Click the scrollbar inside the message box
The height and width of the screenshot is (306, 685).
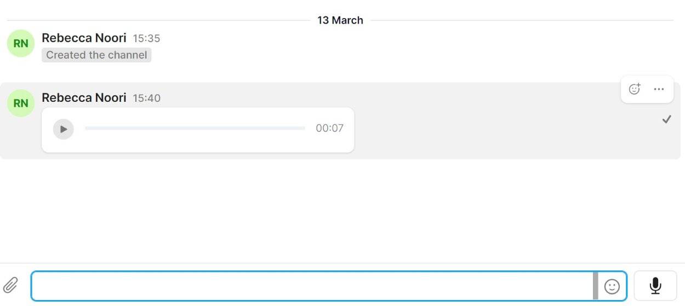click(595, 286)
